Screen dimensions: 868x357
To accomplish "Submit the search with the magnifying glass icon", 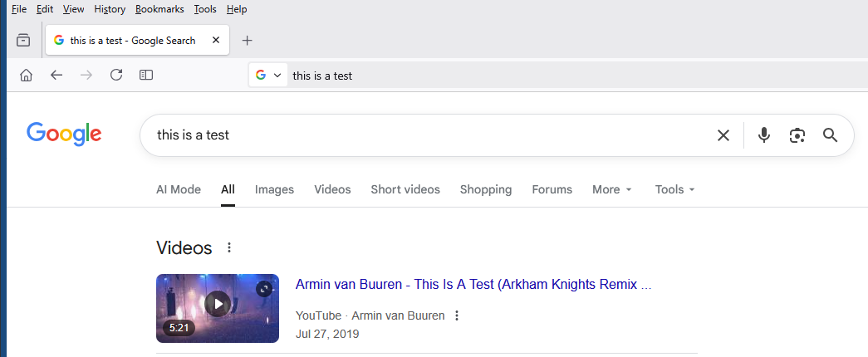I will pyautogui.click(x=830, y=135).
